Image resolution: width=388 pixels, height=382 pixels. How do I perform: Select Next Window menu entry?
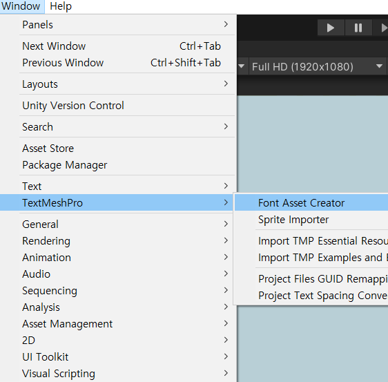tap(117, 46)
